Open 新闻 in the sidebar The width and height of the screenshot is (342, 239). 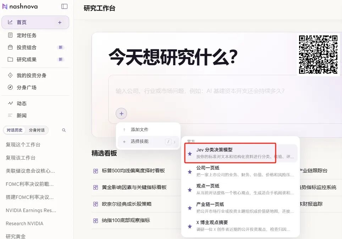(x=22, y=116)
